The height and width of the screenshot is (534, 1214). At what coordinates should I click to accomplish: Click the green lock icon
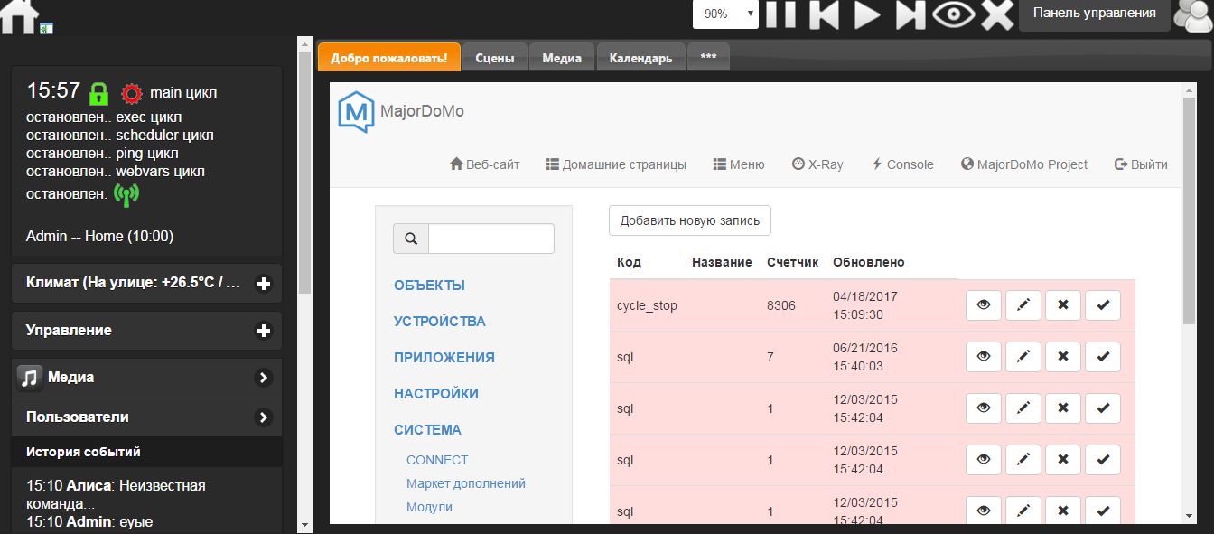[99, 92]
